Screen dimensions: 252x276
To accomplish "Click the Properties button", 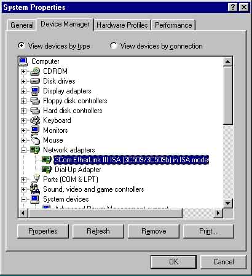I will click(x=43, y=231).
